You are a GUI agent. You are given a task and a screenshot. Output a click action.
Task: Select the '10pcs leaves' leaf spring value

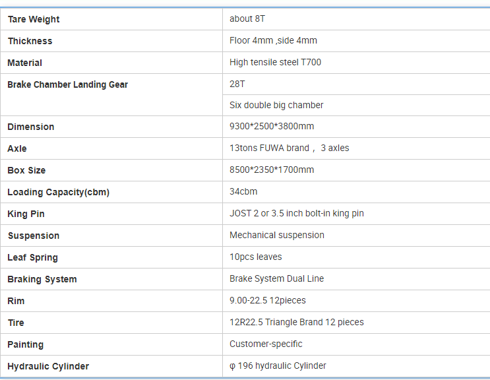pyautogui.click(x=256, y=257)
